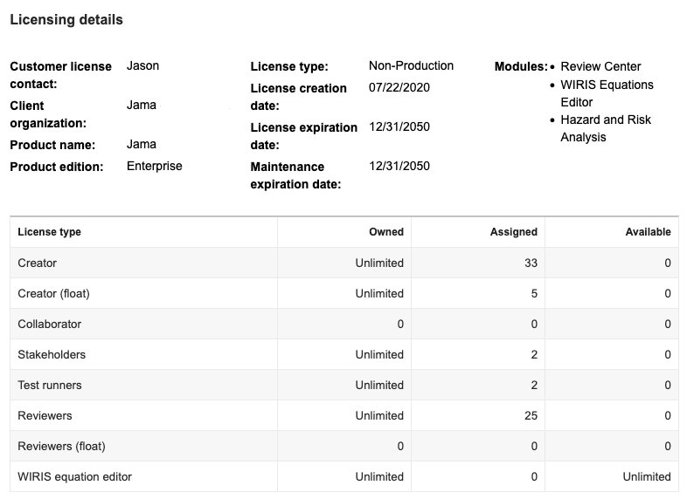Select the license creation date 07/22/2020
The height and width of the screenshot is (499, 687).
(x=399, y=88)
